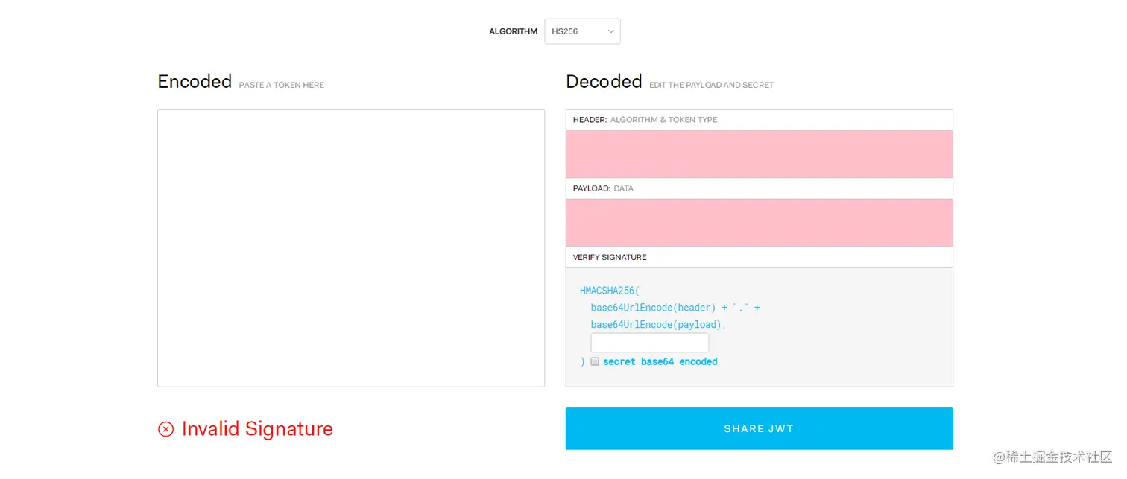The height and width of the screenshot is (479, 1127).
Task: Click the Encoded heading
Action: pos(195,81)
